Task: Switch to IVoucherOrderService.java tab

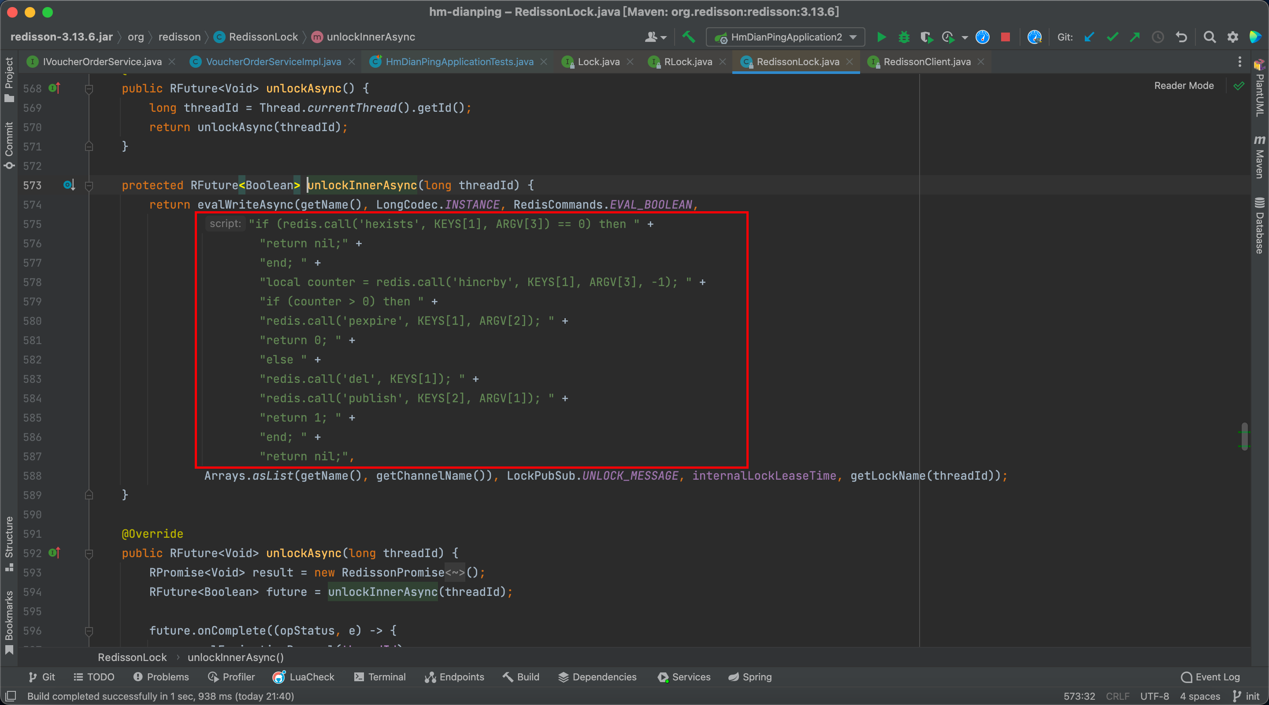Action: click(102, 62)
